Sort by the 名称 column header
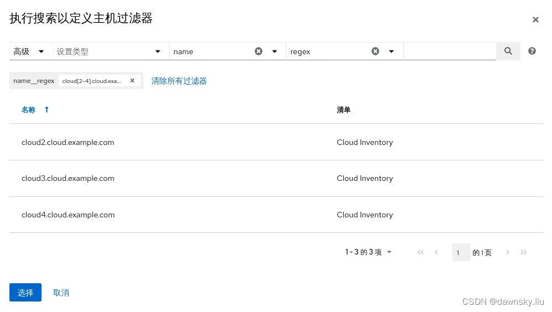The width and height of the screenshot is (552, 312). coord(28,110)
